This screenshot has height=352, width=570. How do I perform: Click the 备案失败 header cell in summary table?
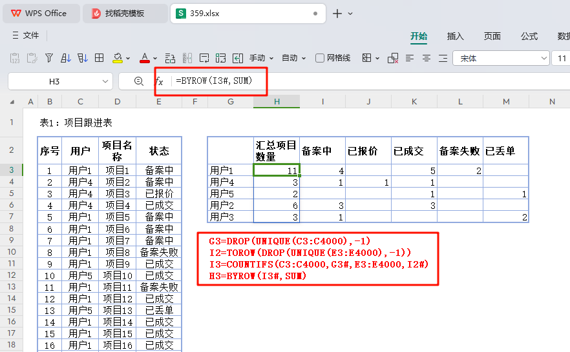point(460,150)
